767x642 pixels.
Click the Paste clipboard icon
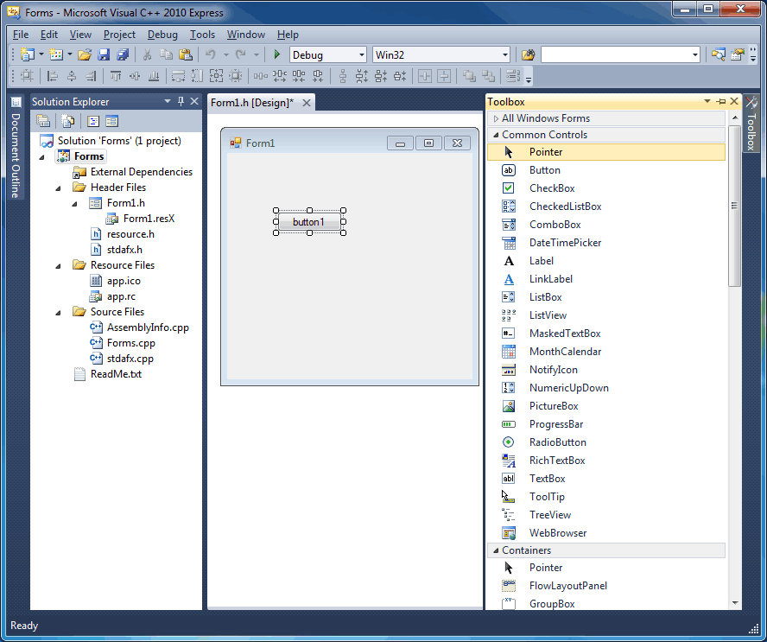point(186,54)
